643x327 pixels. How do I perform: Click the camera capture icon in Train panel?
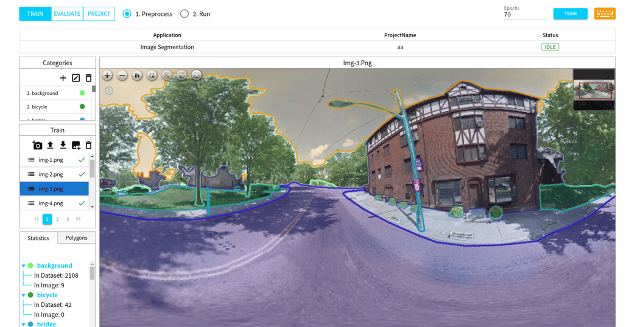pos(37,146)
